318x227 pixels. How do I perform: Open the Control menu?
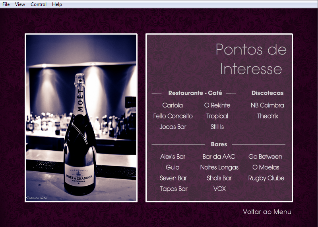[x=39, y=4]
